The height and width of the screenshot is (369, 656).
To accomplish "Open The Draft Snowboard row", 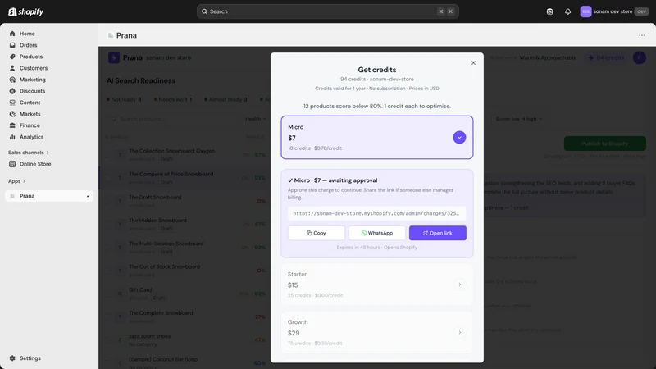I will click(x=185, y=201).
